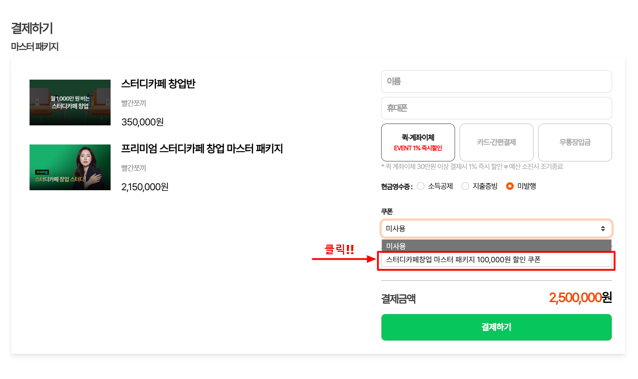Screen dimensions: 638x379
Task: Select 퀵-계좌이체 payment method
Action: 418,142
